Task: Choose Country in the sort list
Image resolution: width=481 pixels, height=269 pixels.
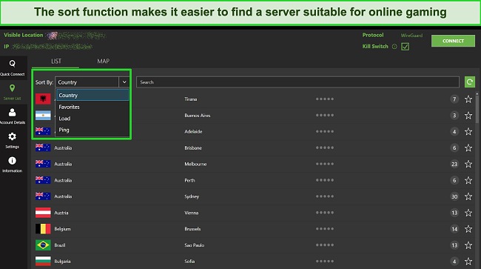Action: (x=92, y=95)
